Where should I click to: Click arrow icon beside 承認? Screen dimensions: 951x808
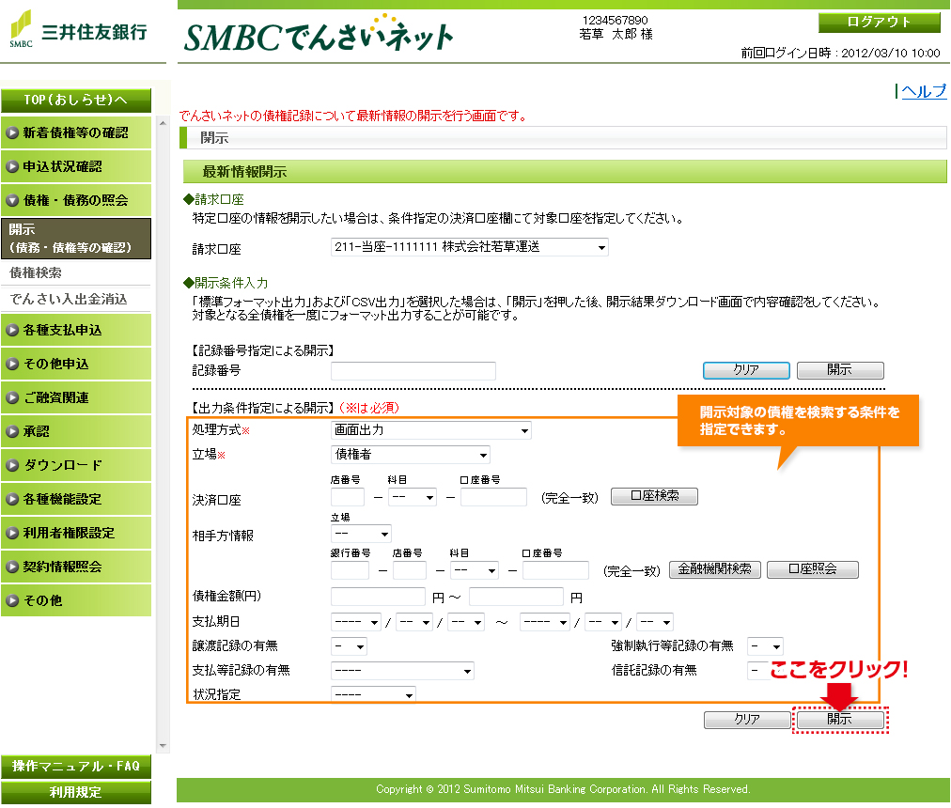12,432
